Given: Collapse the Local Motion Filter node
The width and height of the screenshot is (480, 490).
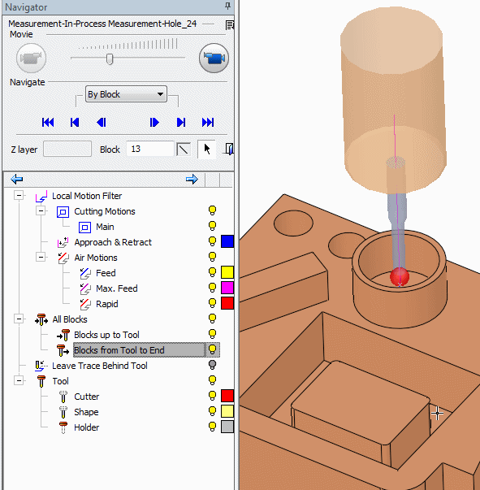Looking at the screenshot, I should coord(19,195).
